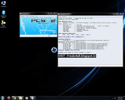Click the Iso label in the PCSX2 status bar
Image resolution: width=125 pixels, height=100 pixels.
(x=49, y=36)
